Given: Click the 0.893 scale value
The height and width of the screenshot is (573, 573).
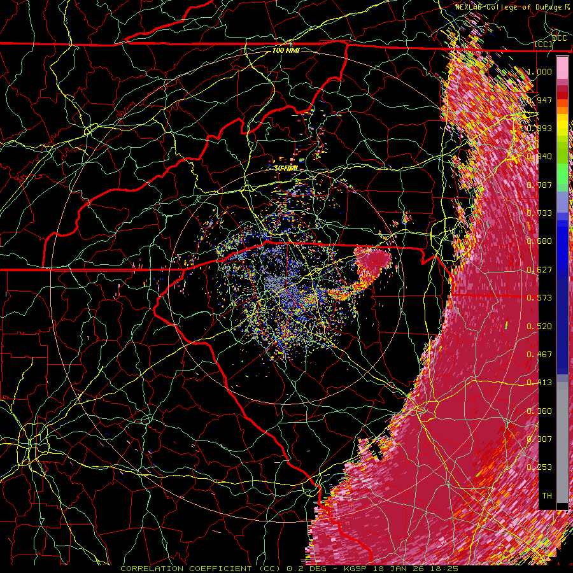Looking at the screenshot, I should (x=539, y=128).
